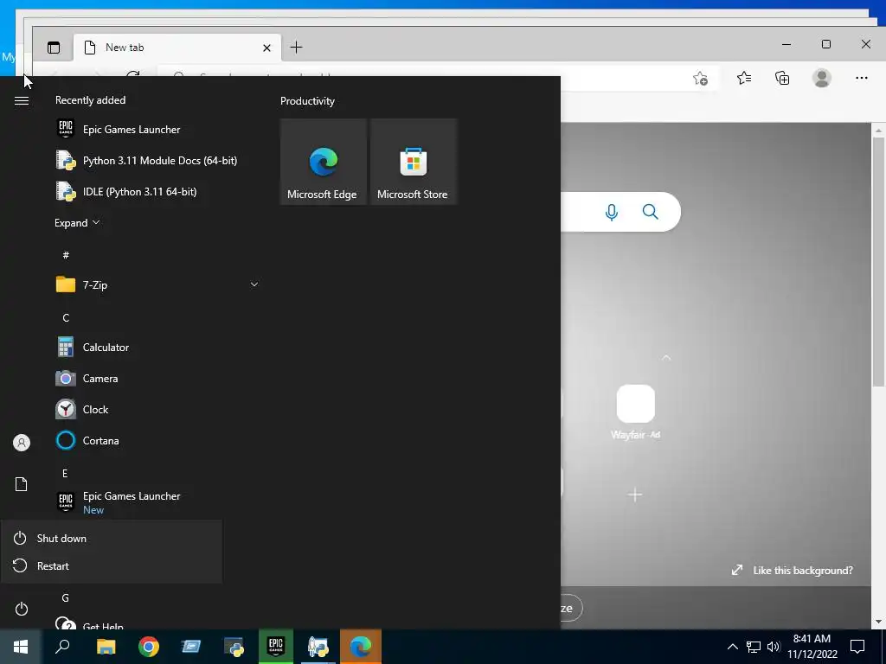The image size is (886, 664).
Task: Open the installer icon in the taskbar
Action: pyautogui.click(x=318, y=647)
